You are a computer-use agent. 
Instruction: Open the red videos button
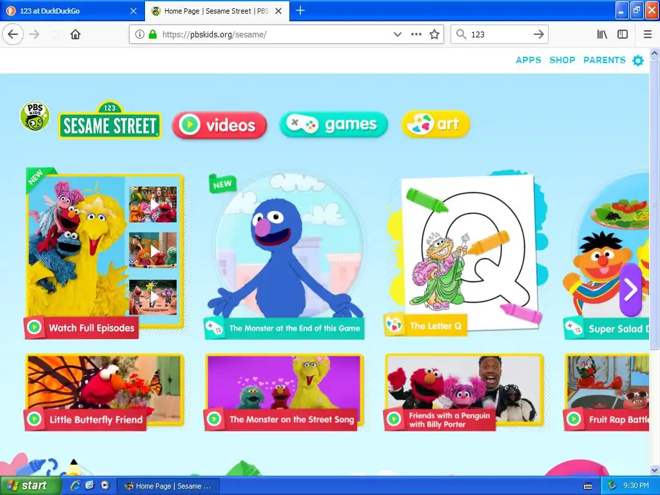click(x=219, y=125)
